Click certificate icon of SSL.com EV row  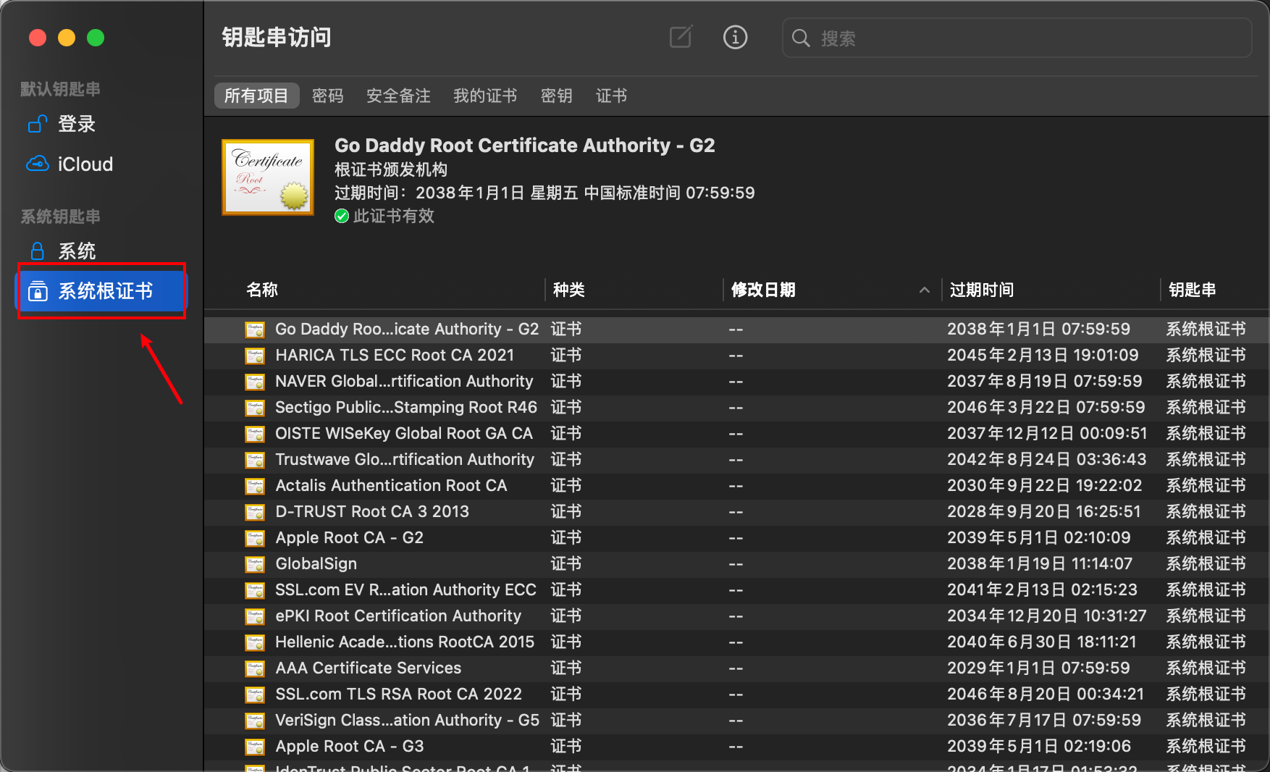255,590
